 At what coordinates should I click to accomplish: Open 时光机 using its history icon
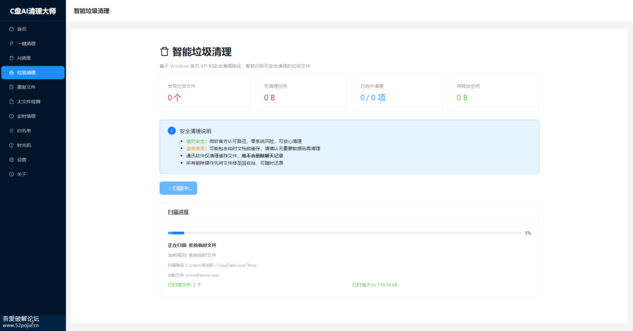(11, 145)
